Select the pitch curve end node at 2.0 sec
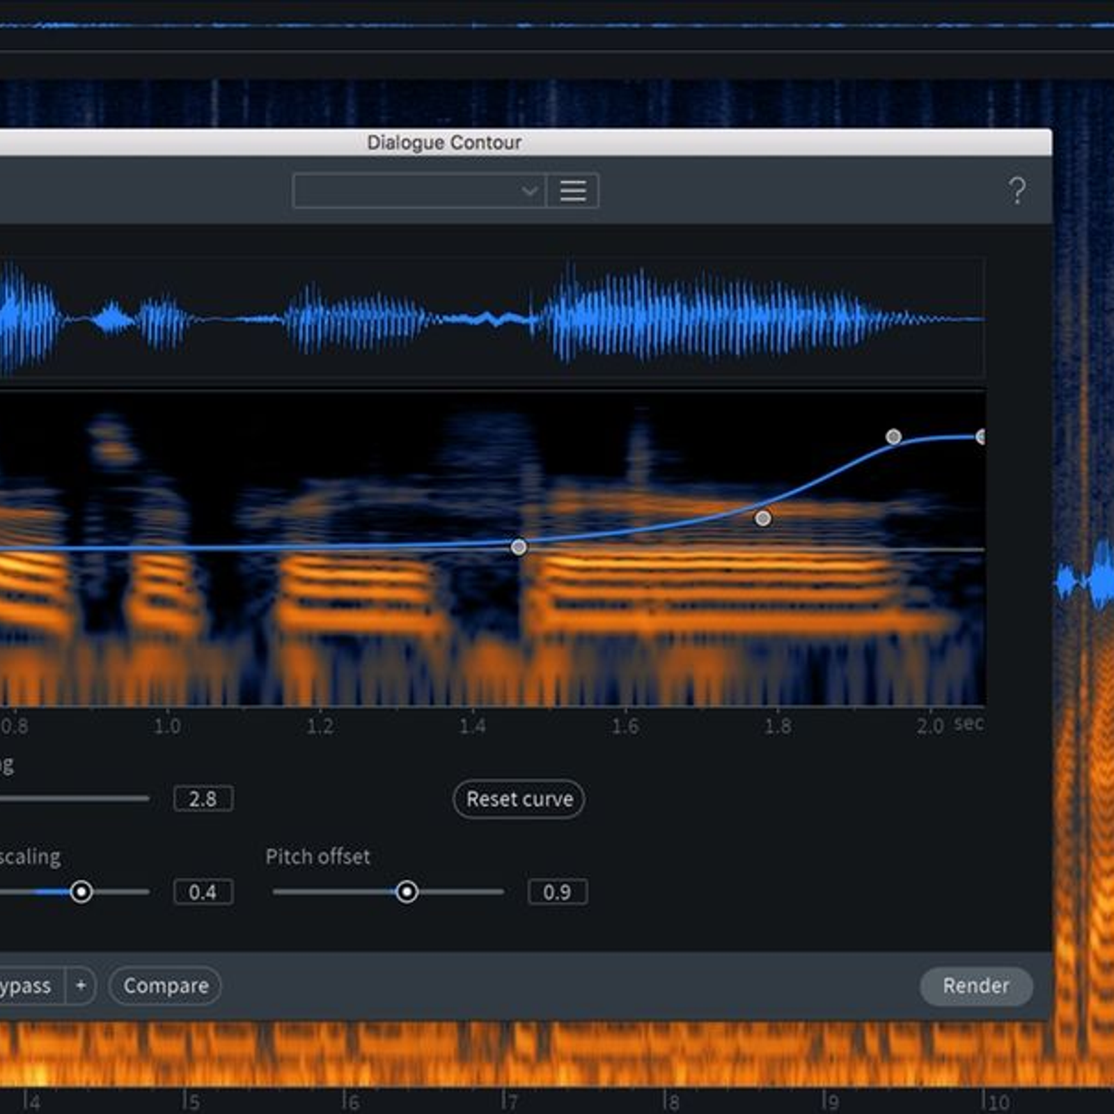 pyautogui.click(x=980, y=437)
